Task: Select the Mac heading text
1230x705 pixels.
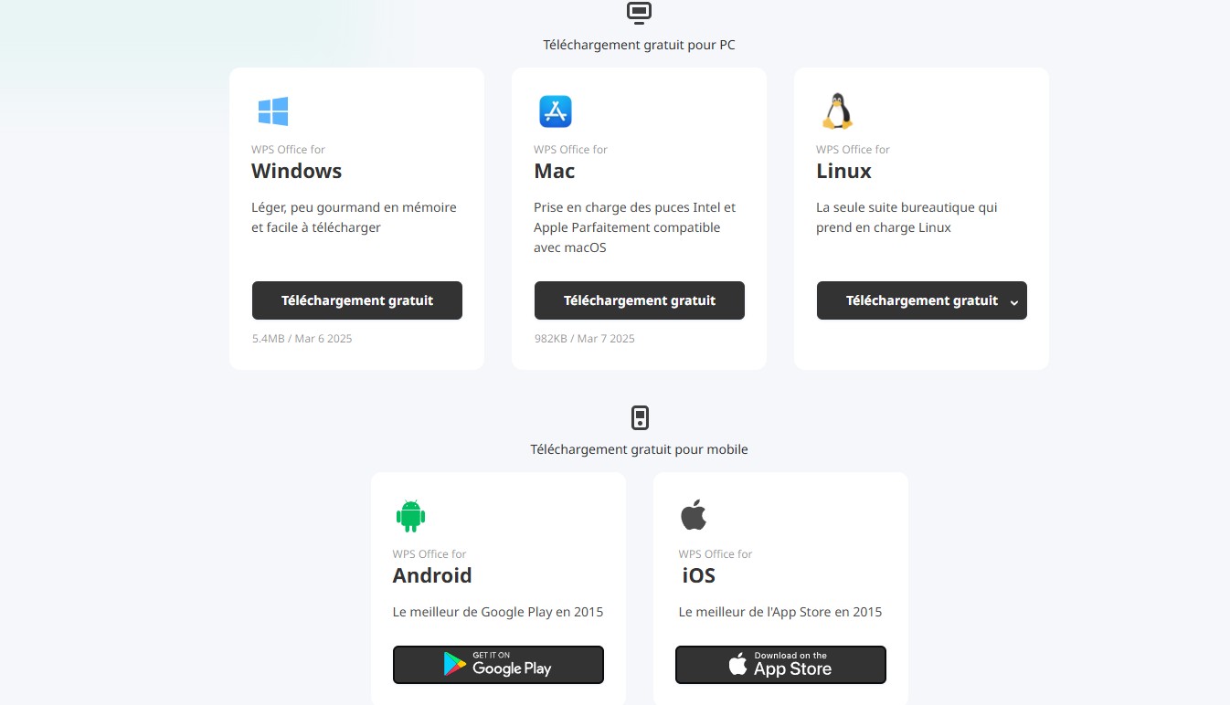Action: (555, 171)
